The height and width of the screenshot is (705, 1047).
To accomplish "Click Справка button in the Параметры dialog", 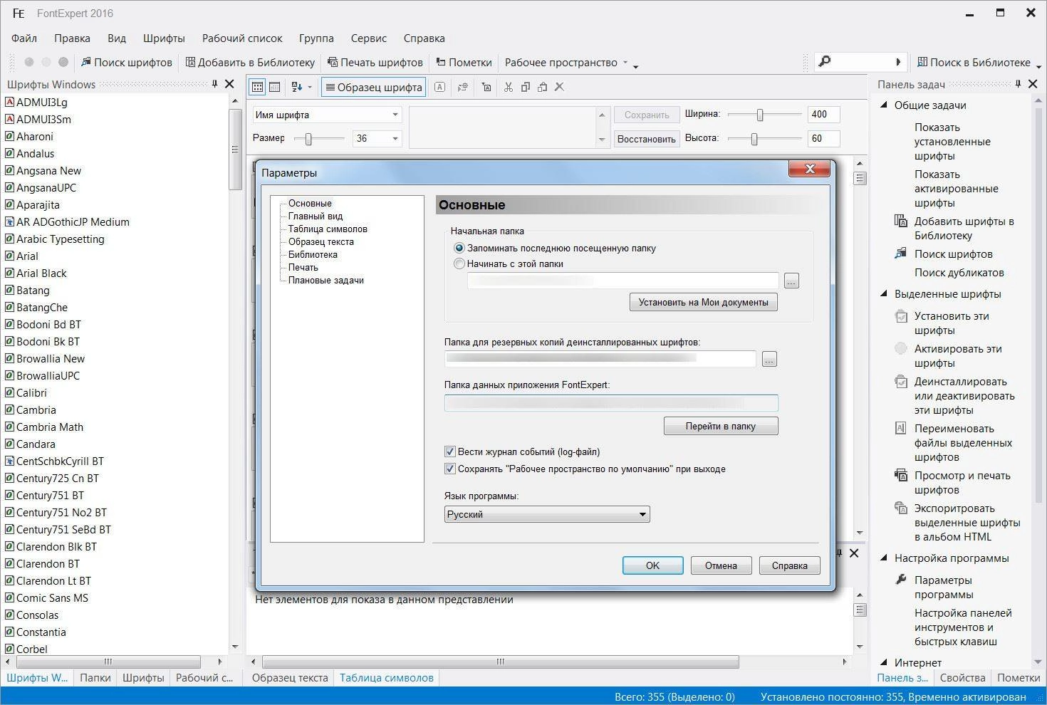I will pyautogui.click(x=790, y=565).
